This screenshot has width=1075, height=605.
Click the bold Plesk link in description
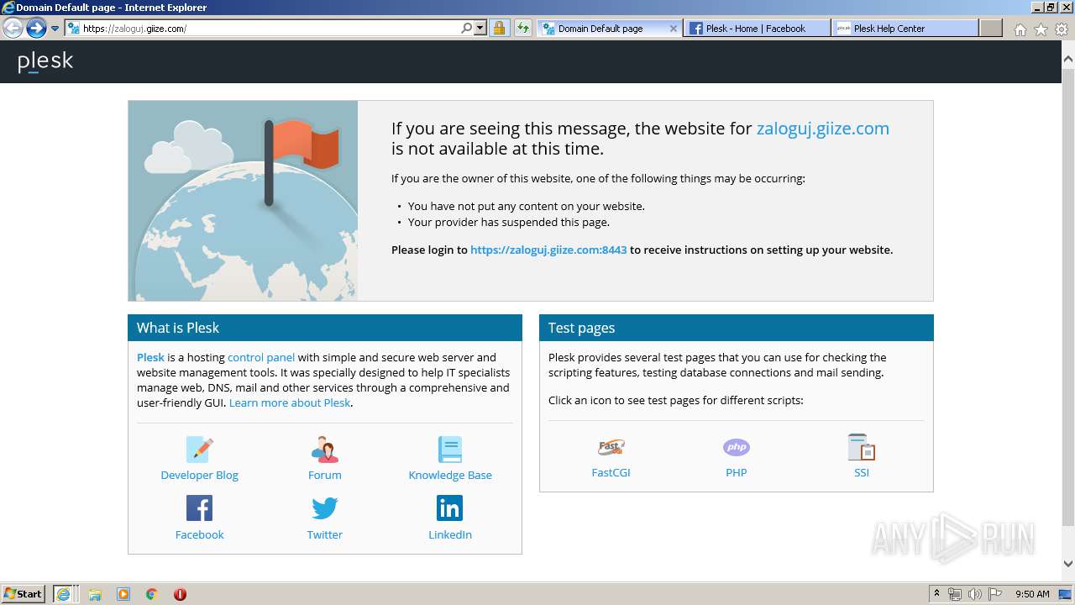tap(150, 357)
